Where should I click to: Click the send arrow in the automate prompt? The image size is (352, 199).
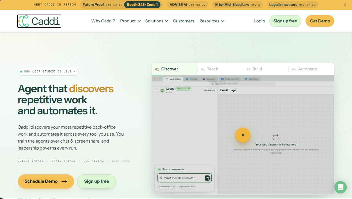pyautogui.click(x=207, y=178)
